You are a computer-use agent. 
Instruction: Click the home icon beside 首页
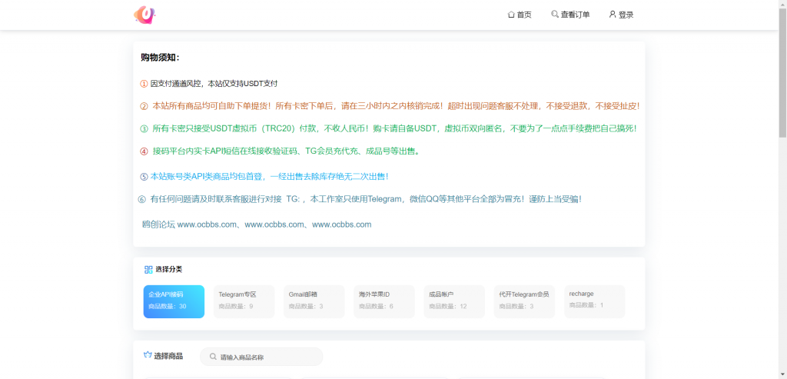[x=511, y=15]
